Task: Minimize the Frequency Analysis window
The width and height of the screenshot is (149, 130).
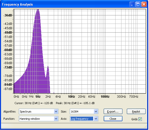Action: 132,4
